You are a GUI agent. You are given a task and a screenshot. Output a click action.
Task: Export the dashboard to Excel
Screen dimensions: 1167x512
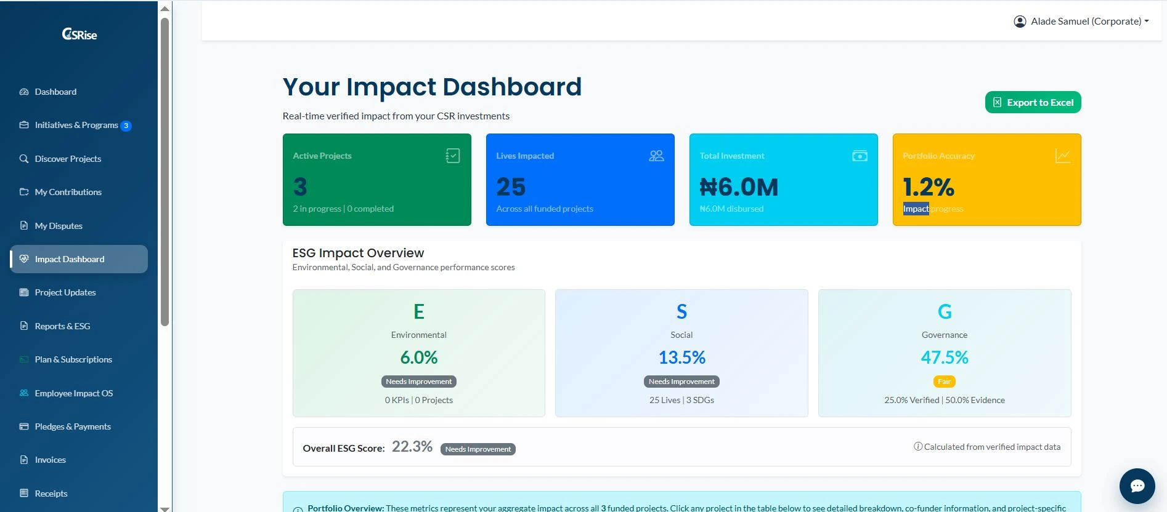1033,102
